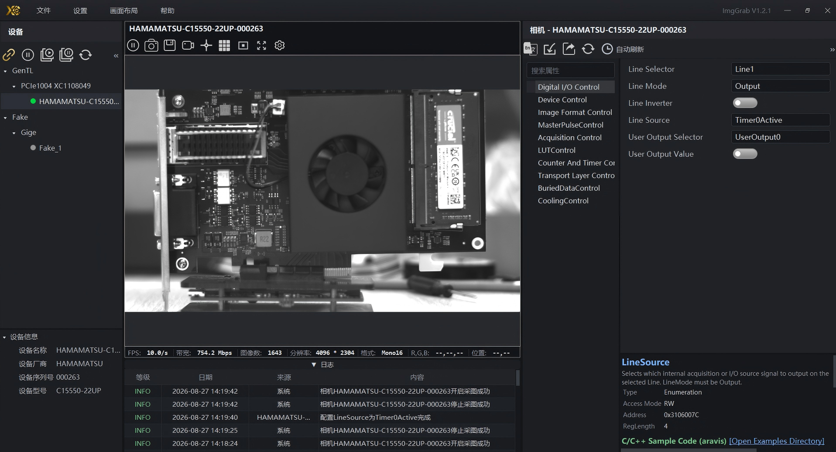The image size is (836, 452).
Task: Collapse the PCIe1004 XC1108049 node
Action: [x=14, y=86]
